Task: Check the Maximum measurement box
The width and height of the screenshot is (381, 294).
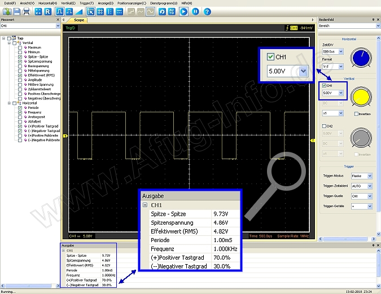Action: click(x=20, y=47)
